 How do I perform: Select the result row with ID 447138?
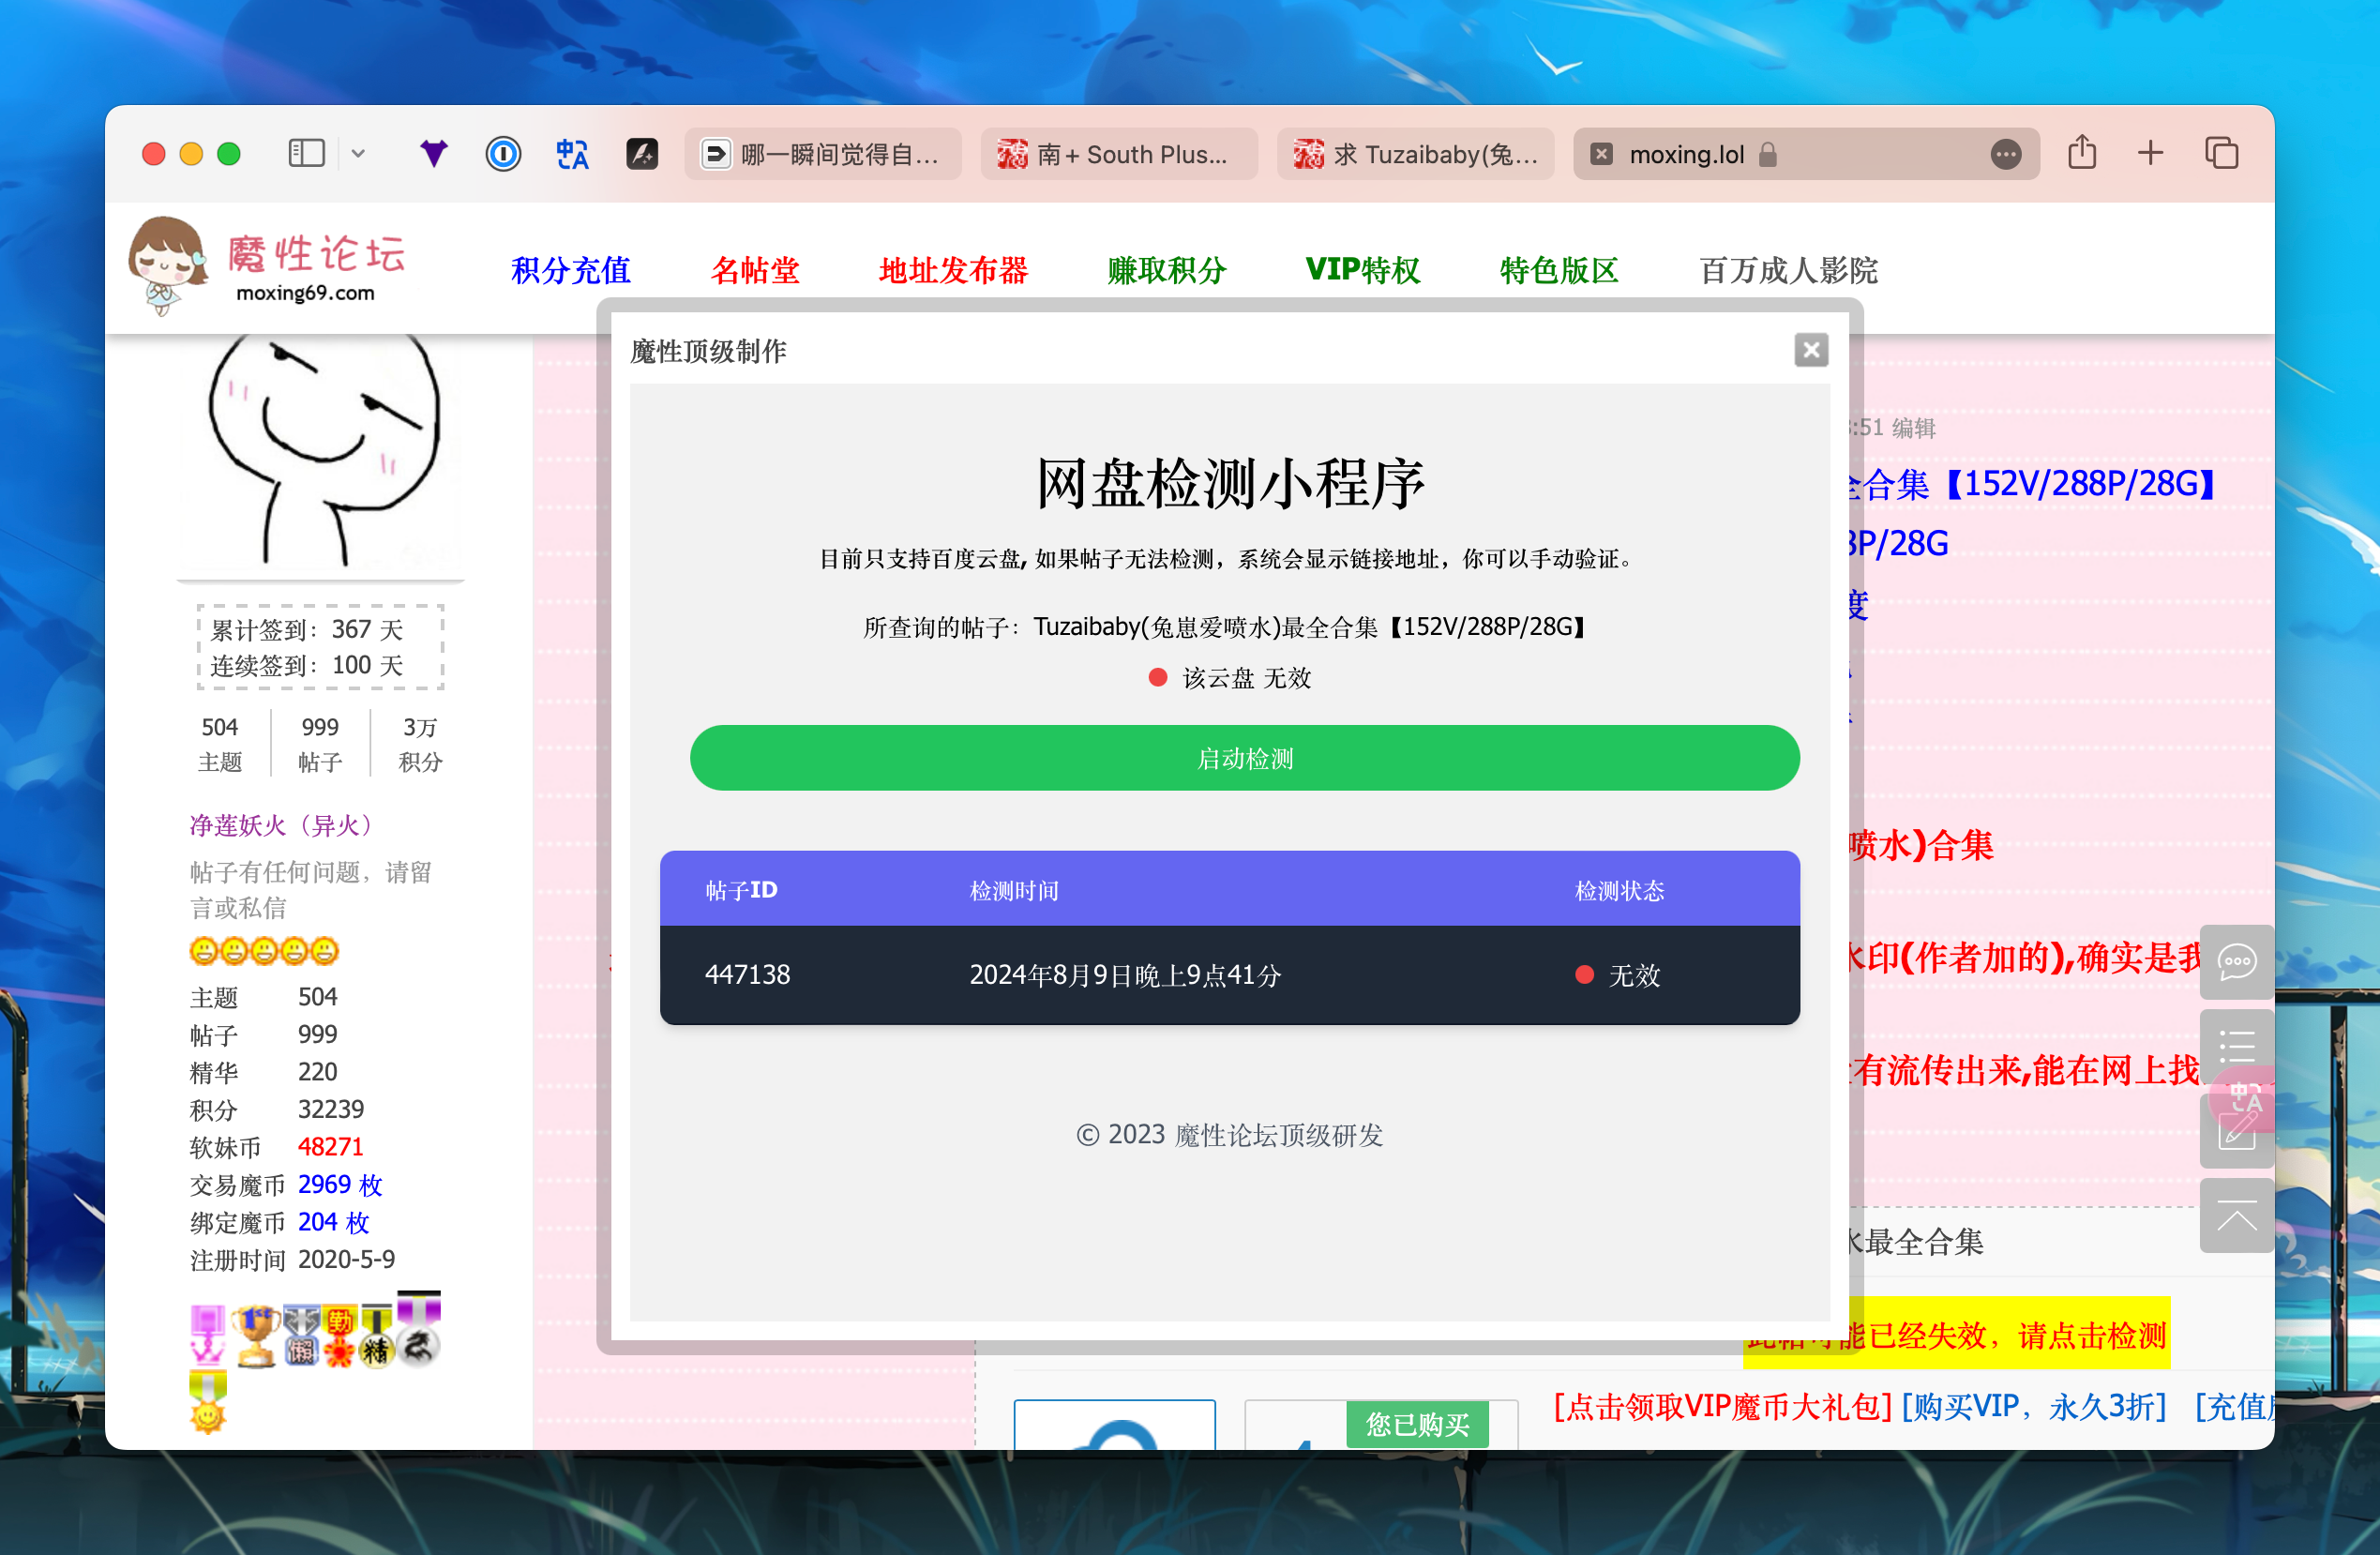tap(1229, 974)
